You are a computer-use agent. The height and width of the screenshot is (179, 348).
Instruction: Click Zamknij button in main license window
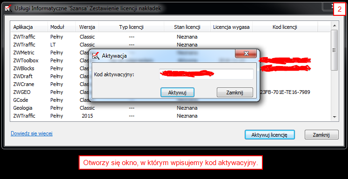coord(321,135)
